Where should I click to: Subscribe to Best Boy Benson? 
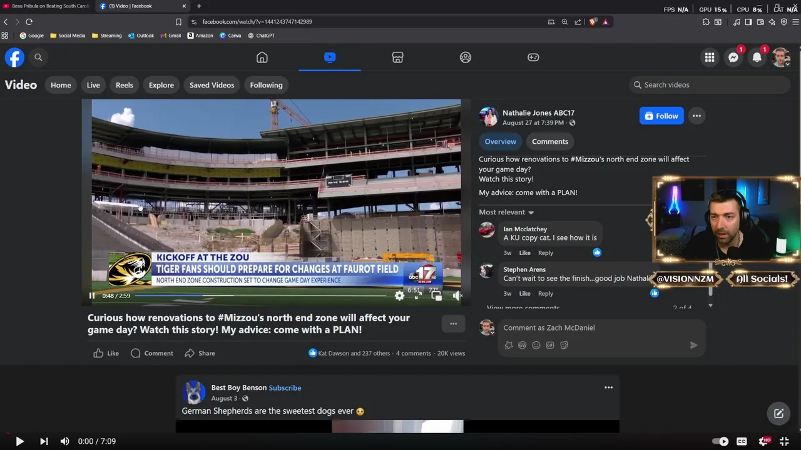(x=285, y=387)
